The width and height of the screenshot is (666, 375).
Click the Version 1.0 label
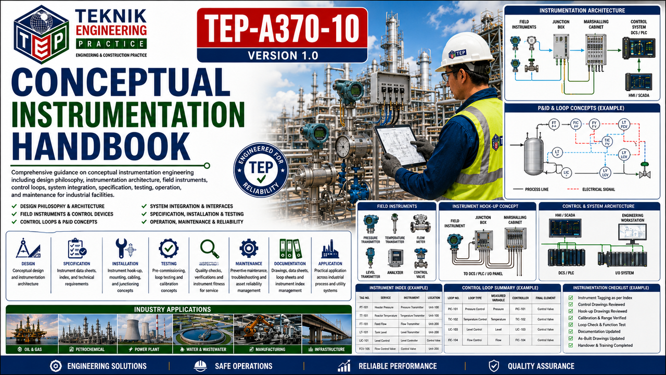(283, 55)
